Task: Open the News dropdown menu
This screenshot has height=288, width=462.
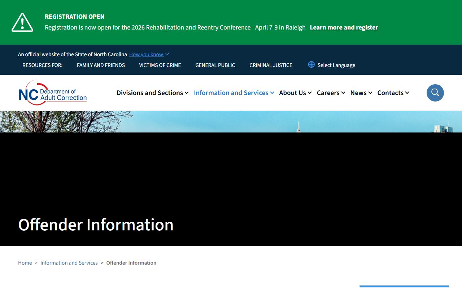Action: pos(361,93)
